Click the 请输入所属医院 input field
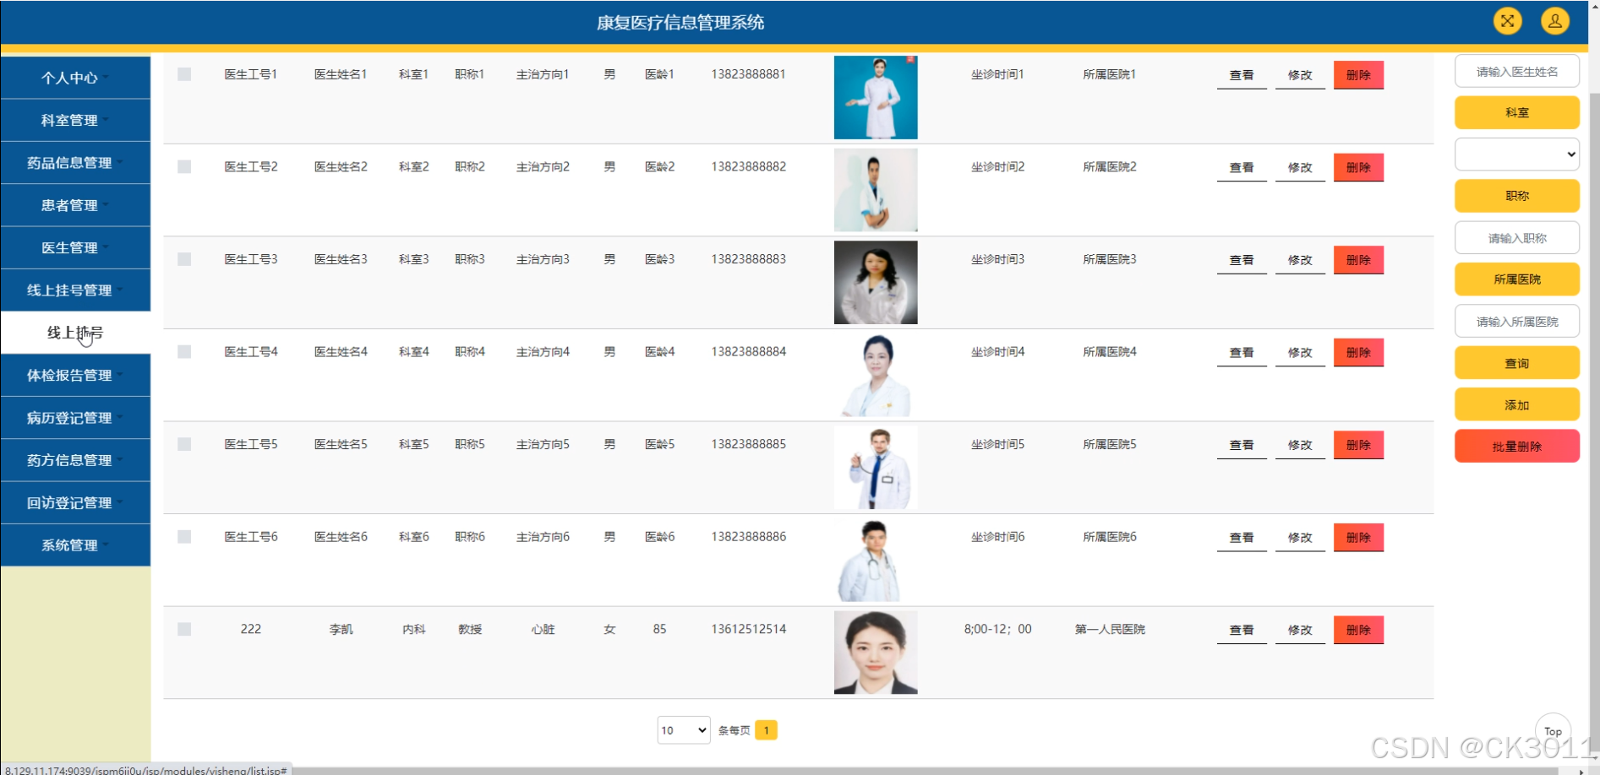The image size is (1600, 775). [x=1517, y=321]
